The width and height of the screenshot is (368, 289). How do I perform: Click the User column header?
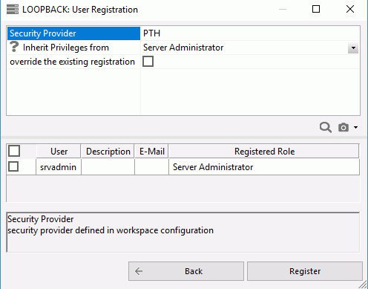pos(59,152)
